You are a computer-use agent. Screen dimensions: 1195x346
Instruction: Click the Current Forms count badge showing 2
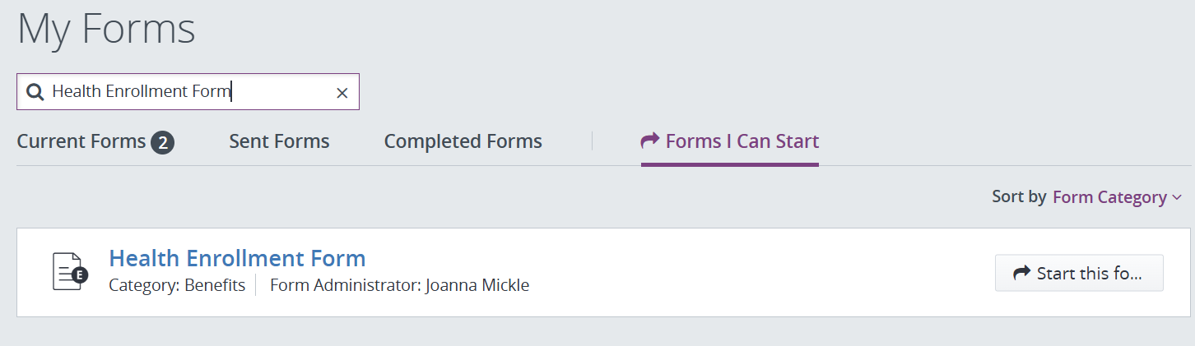(162, 143)
